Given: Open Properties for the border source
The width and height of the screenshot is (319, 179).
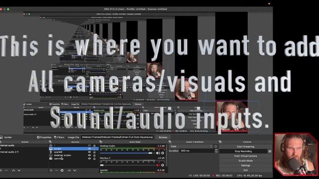Looking at the screenshot, I should coord(44,137).
